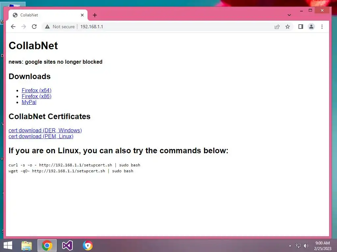Reload the CollabNet page
Viewport: 337px width, 252px height.
(34, 27)
